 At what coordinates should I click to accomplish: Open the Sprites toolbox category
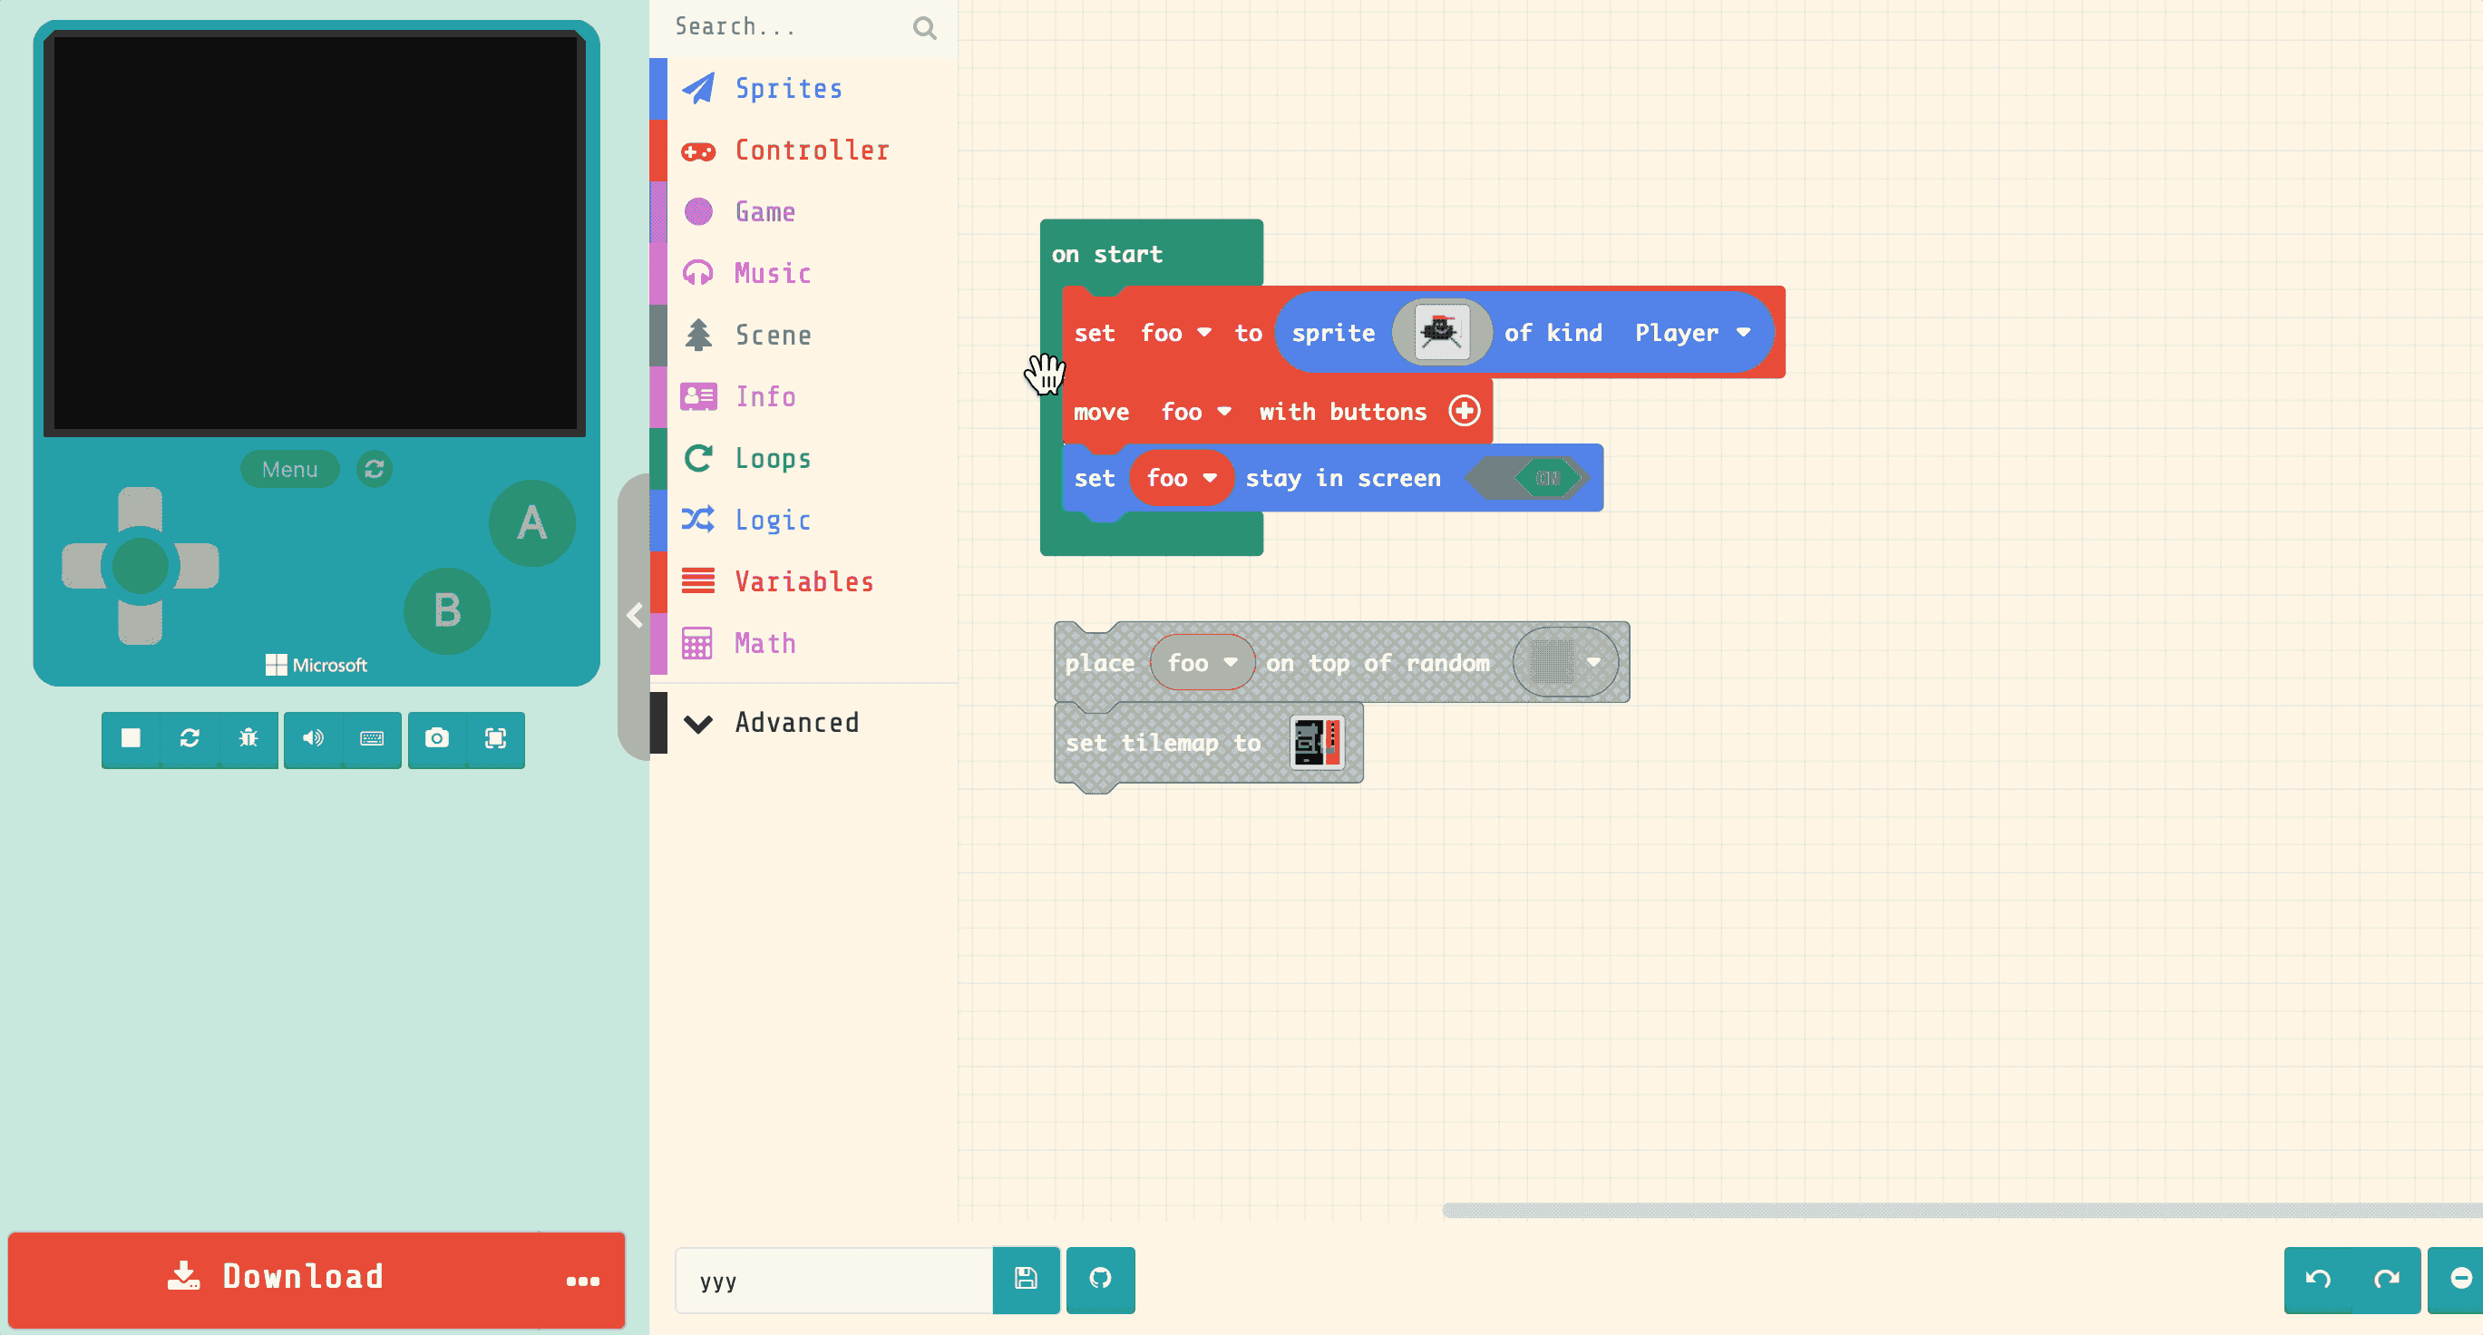pos(788,89)
